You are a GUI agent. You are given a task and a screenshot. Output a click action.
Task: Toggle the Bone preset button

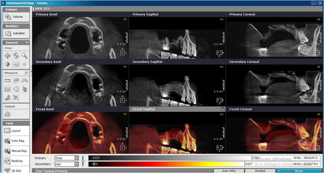point(299,171)
